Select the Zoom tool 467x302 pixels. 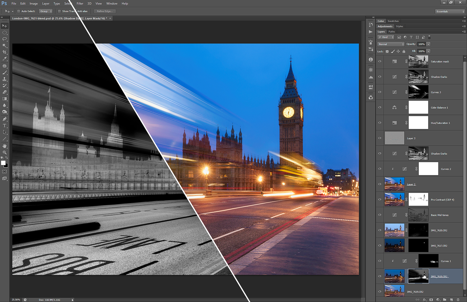point(5,152)
